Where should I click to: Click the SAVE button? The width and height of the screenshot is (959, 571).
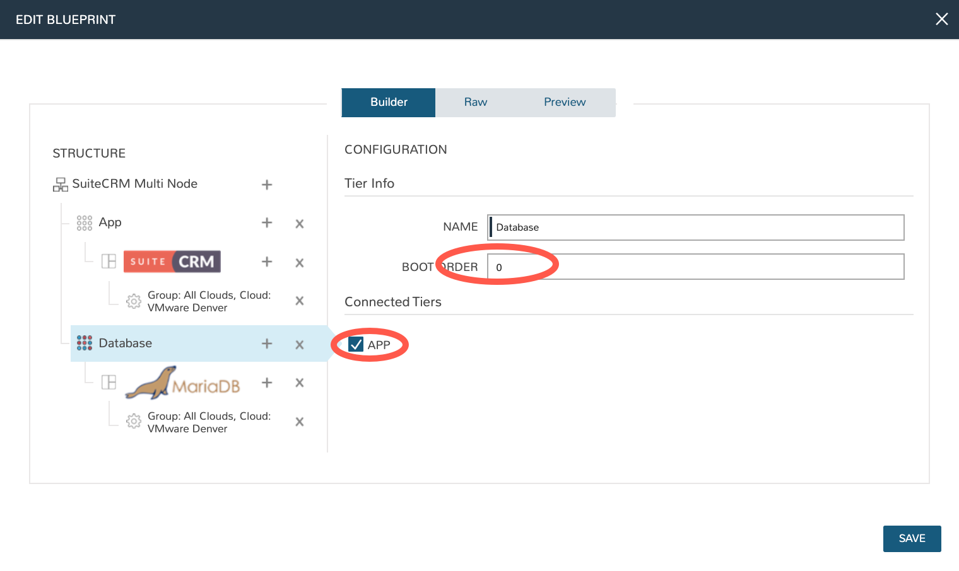912,539
